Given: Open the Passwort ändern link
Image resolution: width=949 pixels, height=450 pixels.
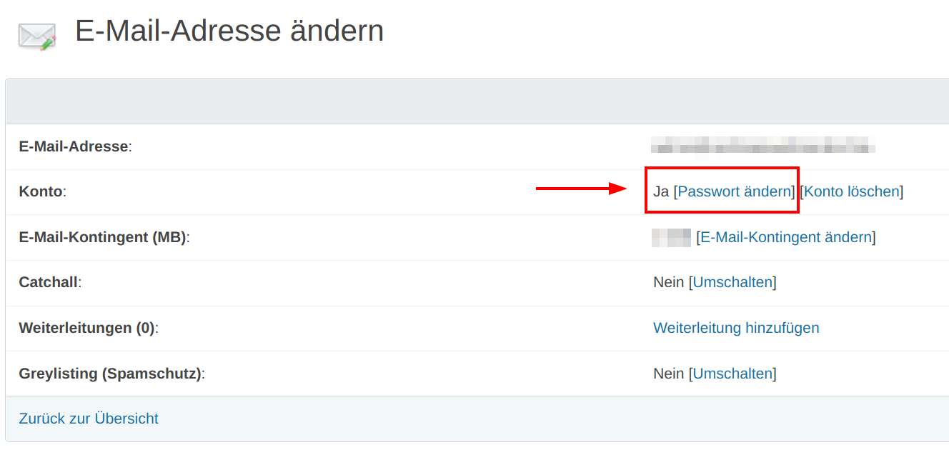Looking at the screenshot, I should [734, 191].
